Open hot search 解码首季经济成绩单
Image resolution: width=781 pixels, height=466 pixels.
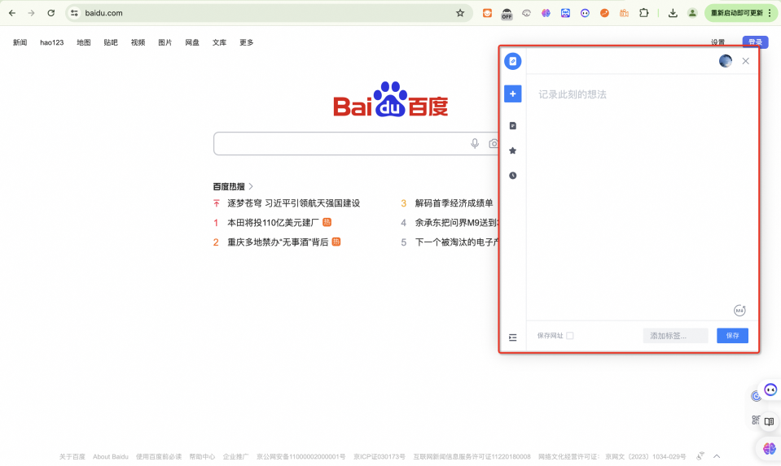(x=454, y=203)
